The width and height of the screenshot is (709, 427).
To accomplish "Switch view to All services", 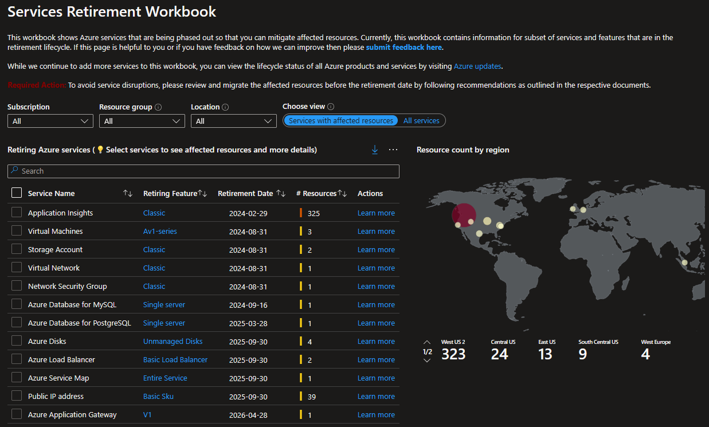I will pyautogui.click(x=421, y=121).
